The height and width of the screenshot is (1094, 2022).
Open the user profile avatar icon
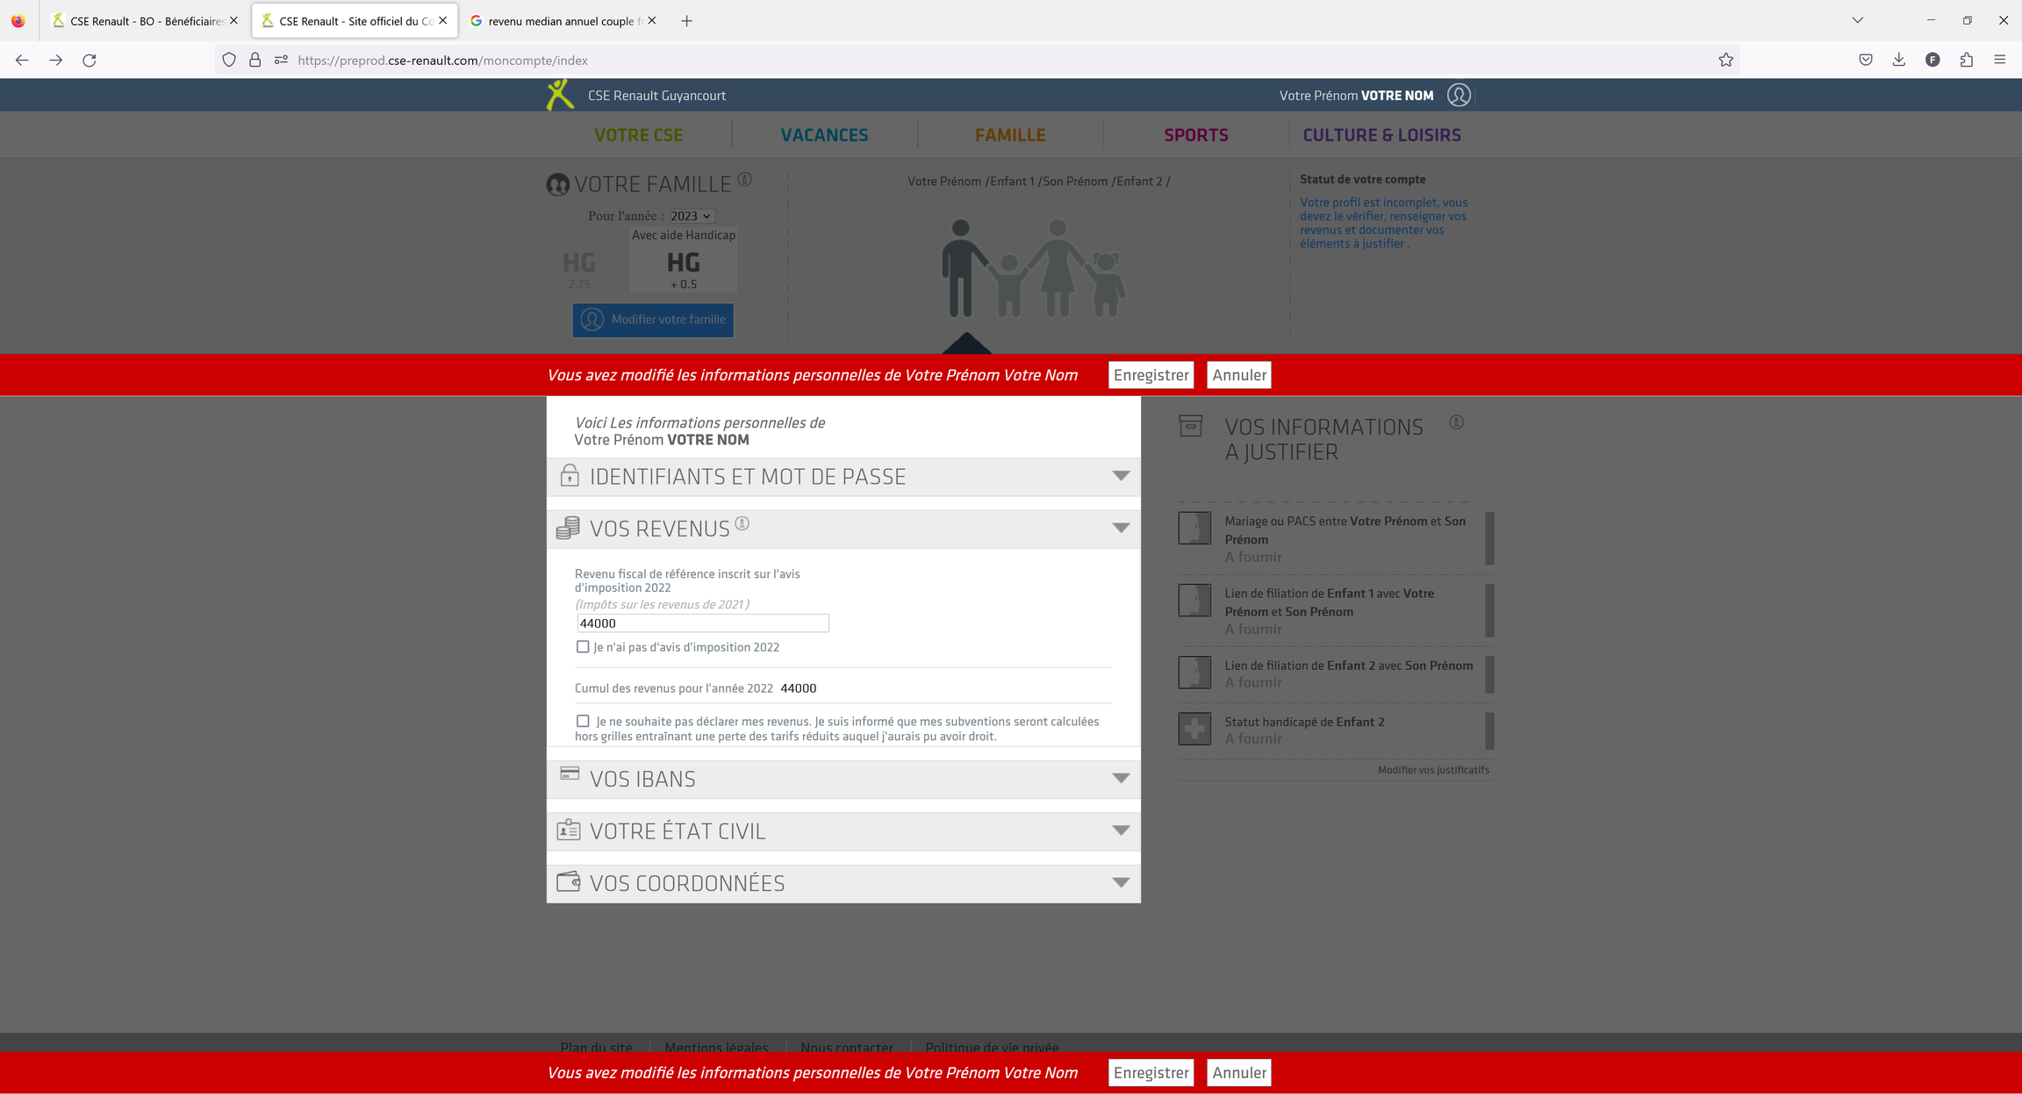(x=1459, y=95)
